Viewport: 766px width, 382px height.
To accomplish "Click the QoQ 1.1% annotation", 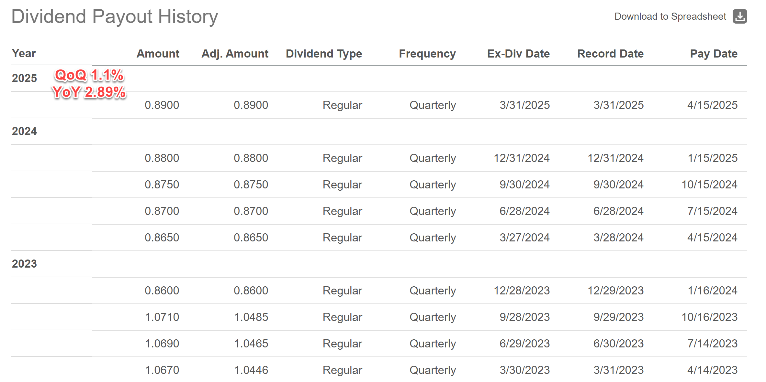I will (x=89, y=75).
